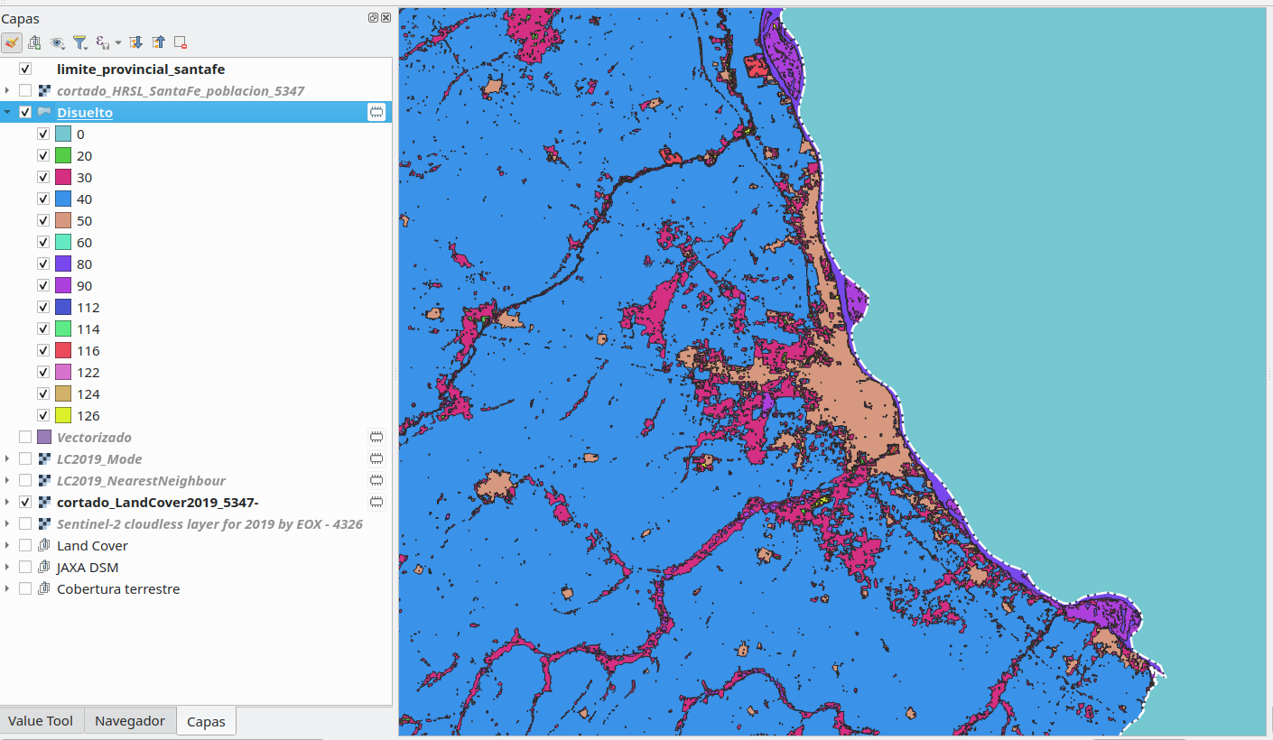Click the indicator icon beside cortado_LandCover2019_5347-
Image resolution: width=1273 pixels, height=740 pixels.
[x=376, y=502]
